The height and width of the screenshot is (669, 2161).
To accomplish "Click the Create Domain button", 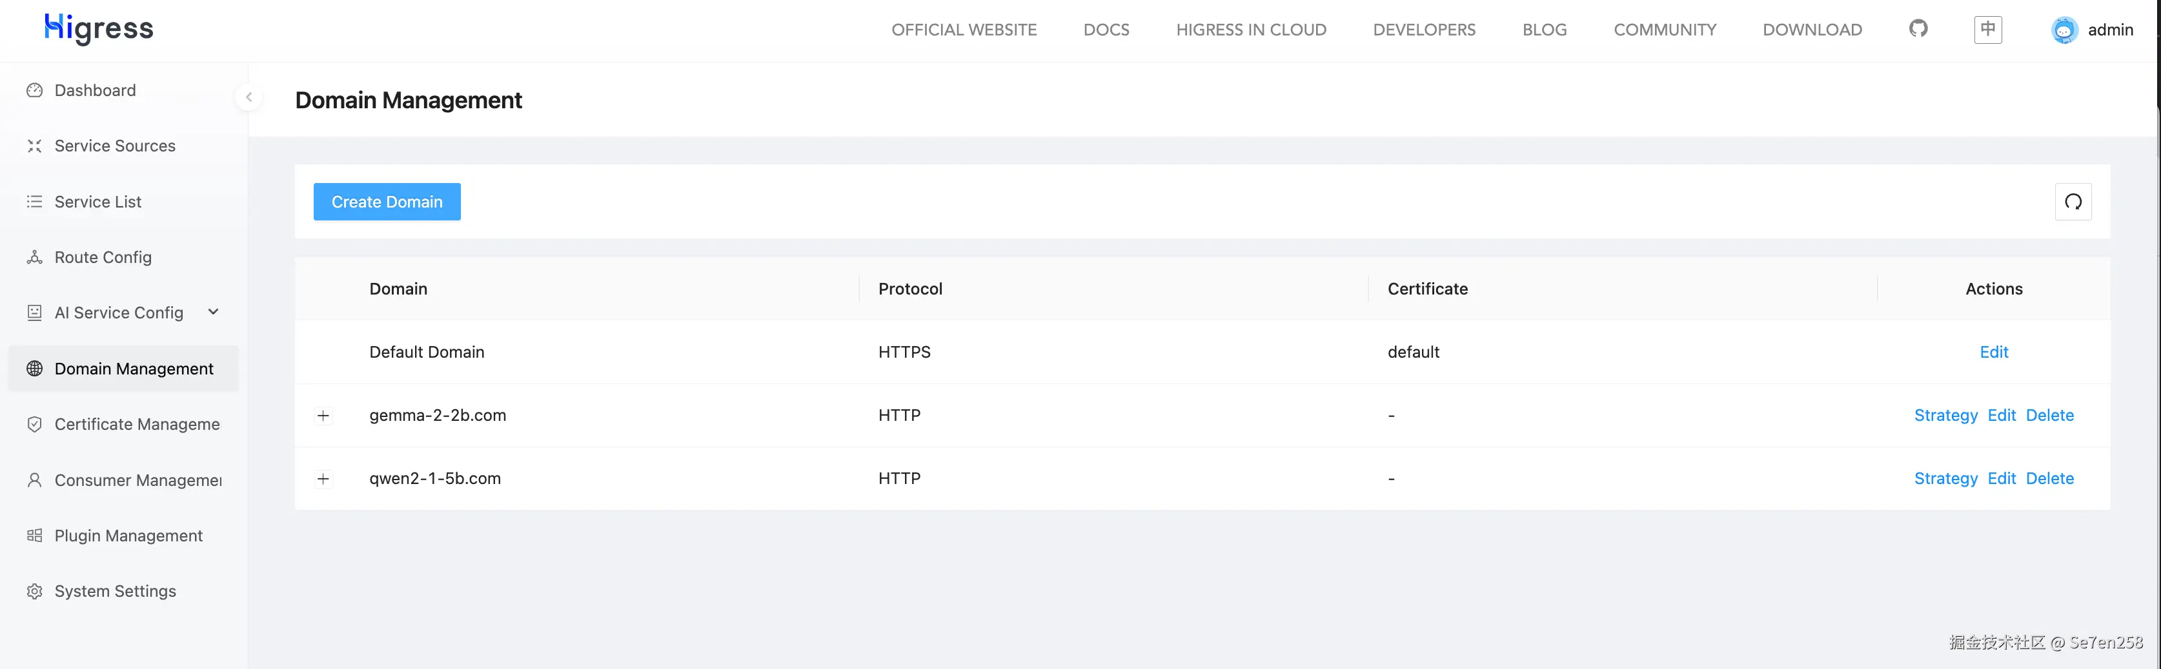I will tap(387, 202).
